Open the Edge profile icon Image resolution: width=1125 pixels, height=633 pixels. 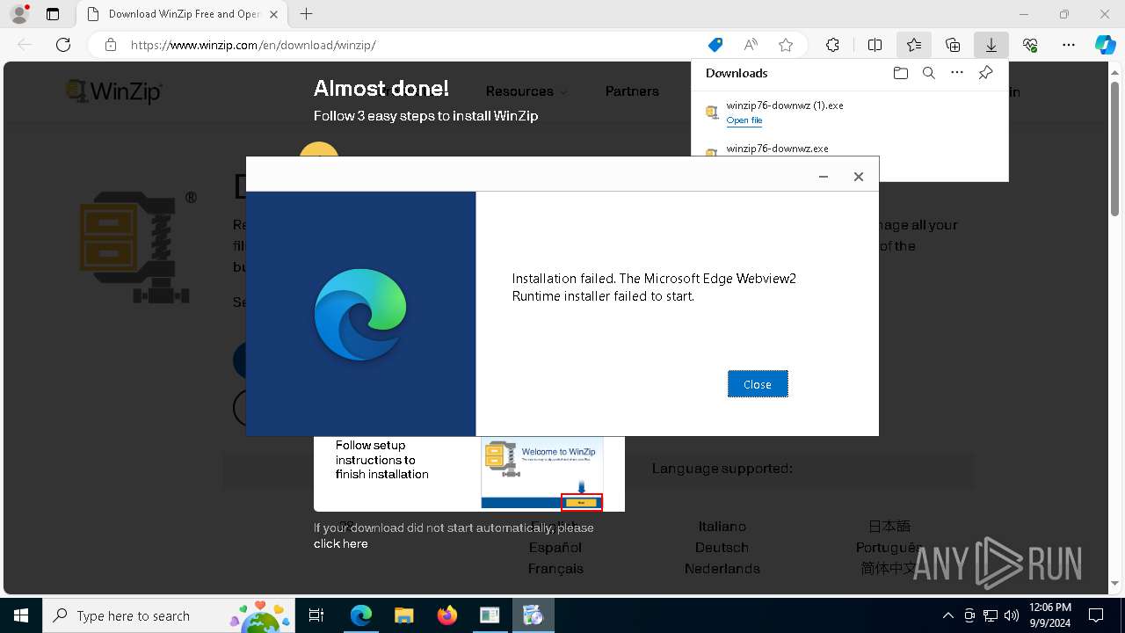pyautogui.click(x=19, y=14)
